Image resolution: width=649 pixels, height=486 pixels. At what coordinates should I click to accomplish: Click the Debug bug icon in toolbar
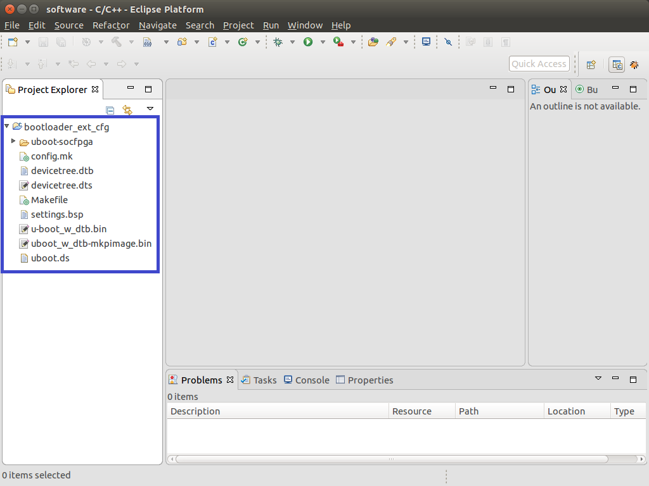pos(278,42)
